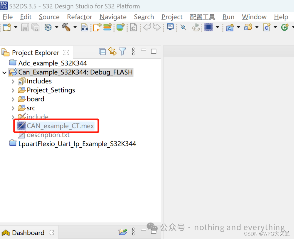
Task: Open the Help menu
Action: tap(281, 17)
